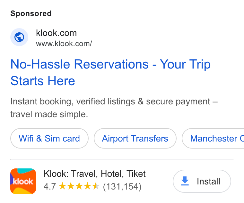Image resolution: width=244 pixels, height=203 pixels.
Task: Click the 4.7 rating number
Action: click(x=50, y=186)
